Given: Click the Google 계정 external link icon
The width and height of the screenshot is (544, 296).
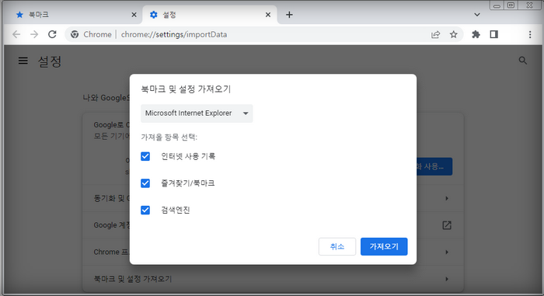Looking at the screenshot, I should [447, 225].
